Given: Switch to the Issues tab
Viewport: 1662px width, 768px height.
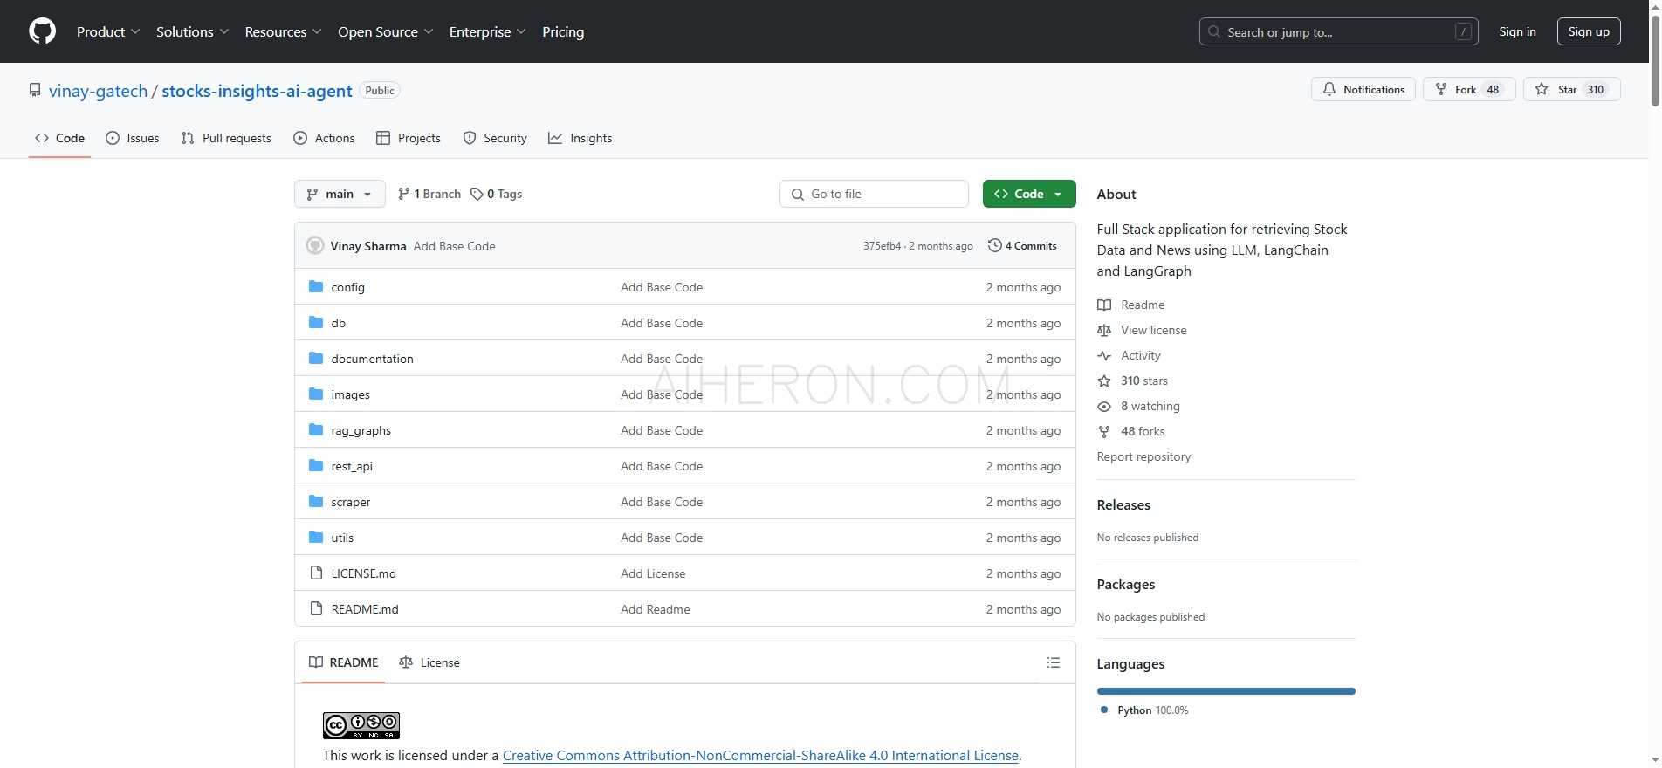Looking at the screenshot, I should (x=132, y=138).
